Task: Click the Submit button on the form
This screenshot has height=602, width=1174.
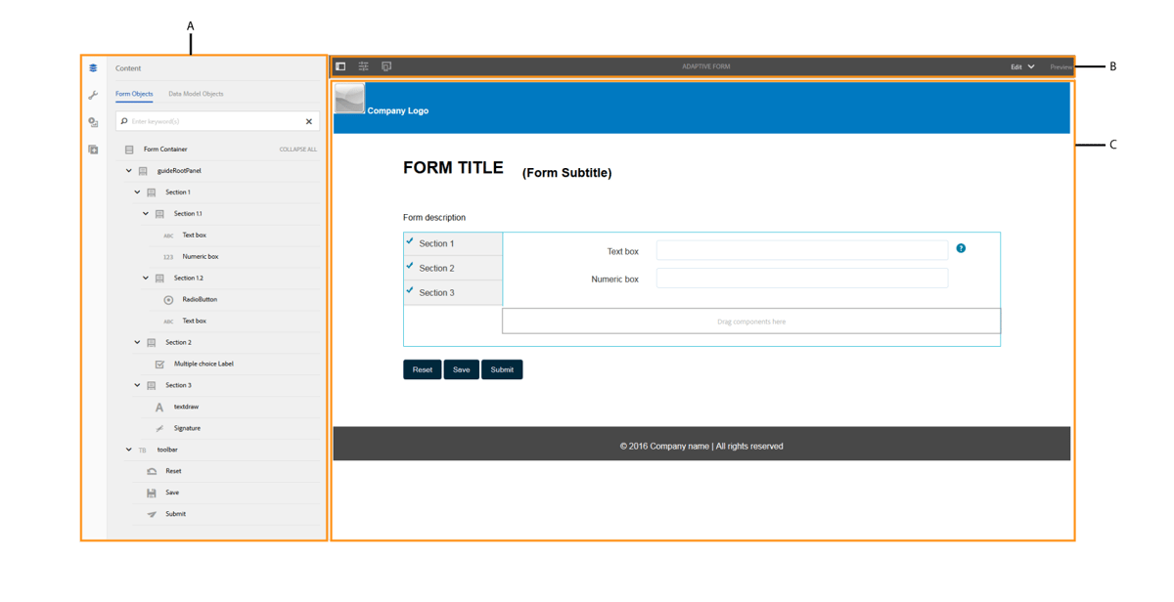Action: 502,369
